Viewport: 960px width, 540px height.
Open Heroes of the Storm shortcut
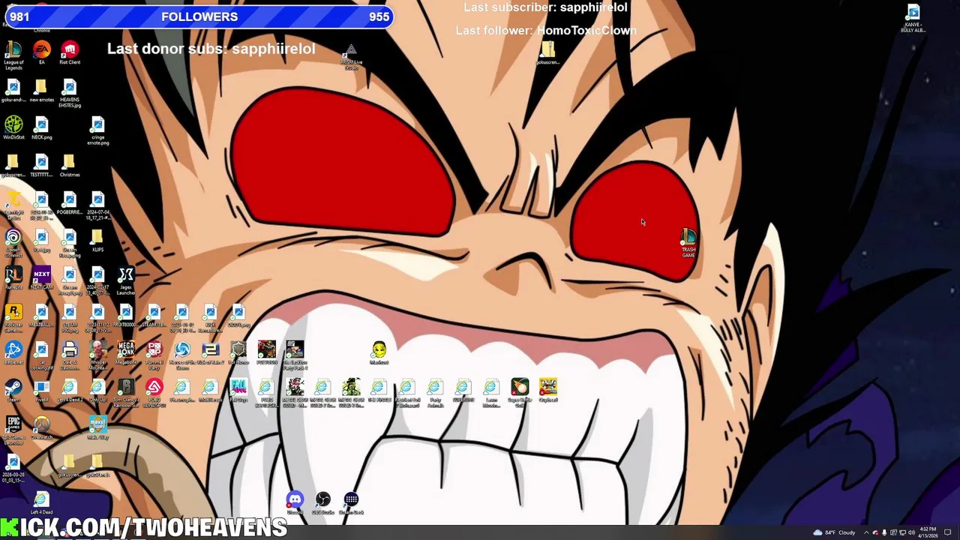click(x=182, y=355)
